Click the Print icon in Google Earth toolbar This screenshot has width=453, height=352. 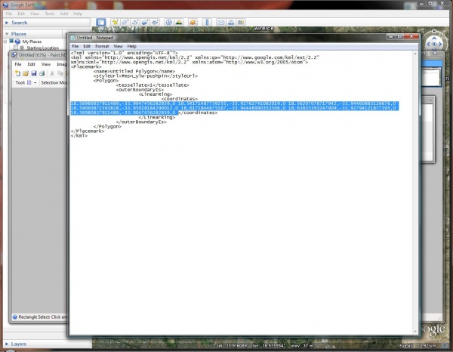coord(231,22)
